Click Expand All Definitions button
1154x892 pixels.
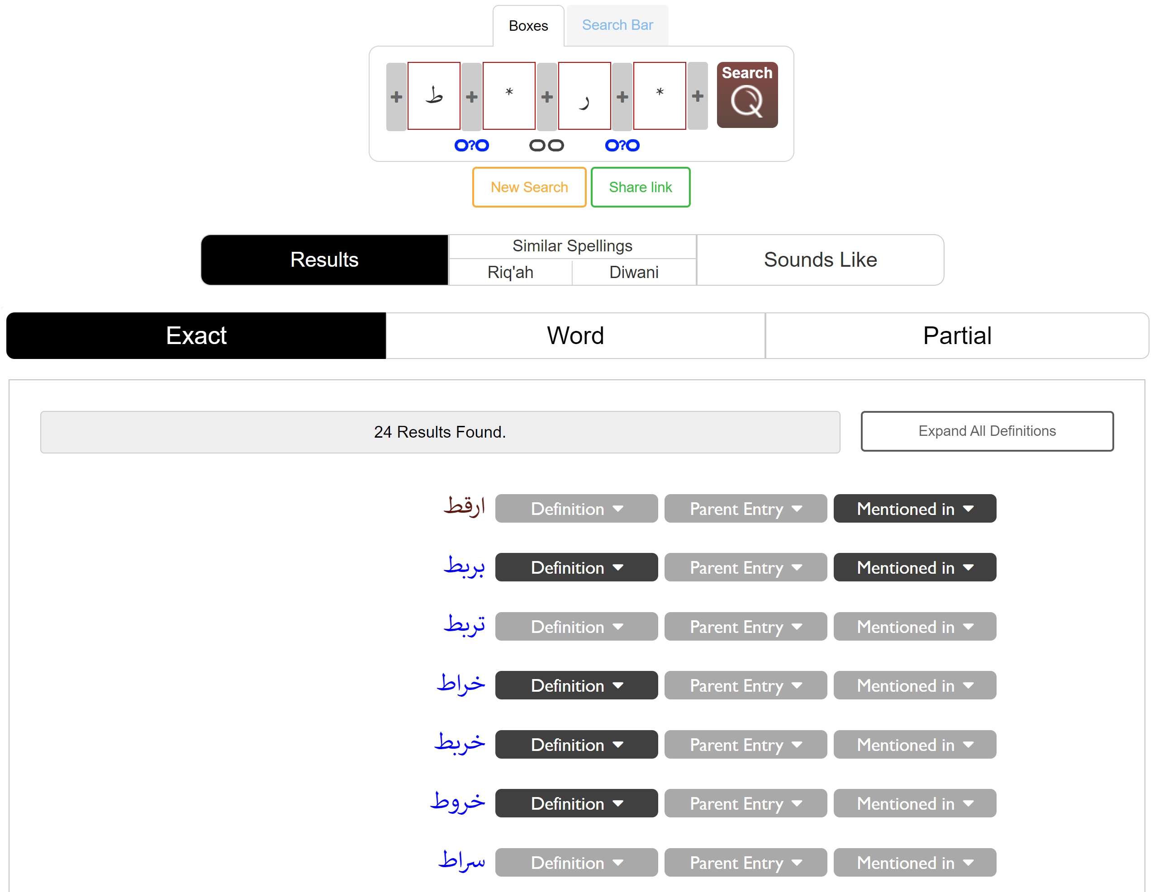[987, 431]
